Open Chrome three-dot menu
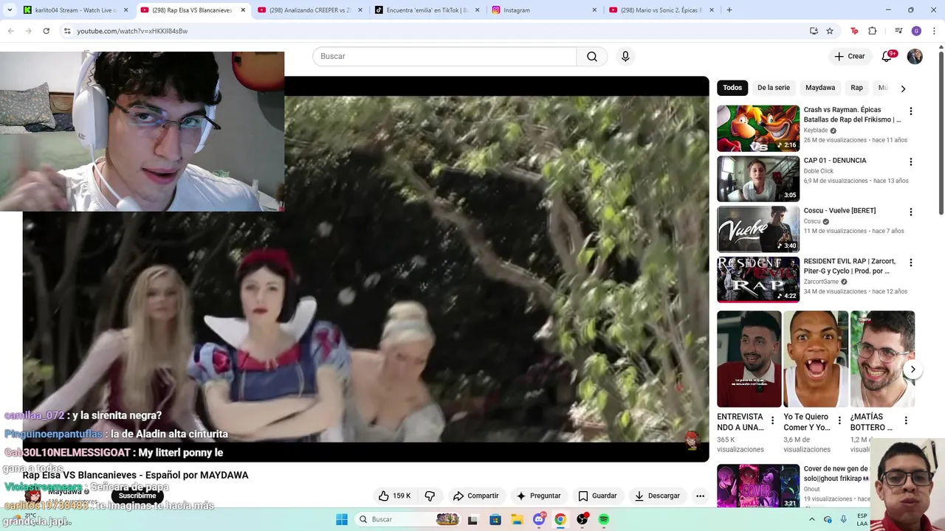The height and width of the screenshot is (531, 945). [934, 31]
